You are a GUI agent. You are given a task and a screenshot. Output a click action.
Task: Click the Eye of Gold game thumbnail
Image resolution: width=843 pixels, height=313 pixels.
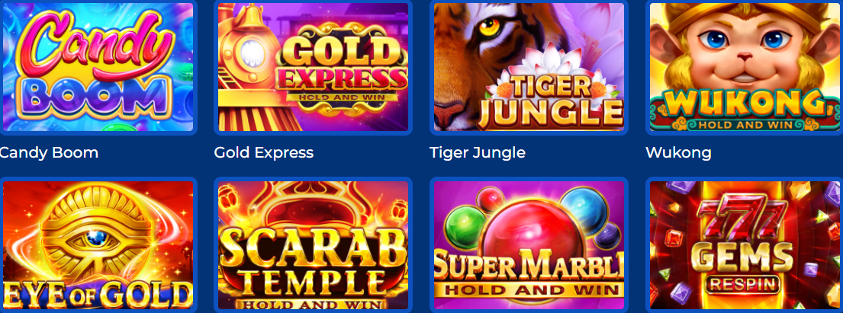pos(98,244)
